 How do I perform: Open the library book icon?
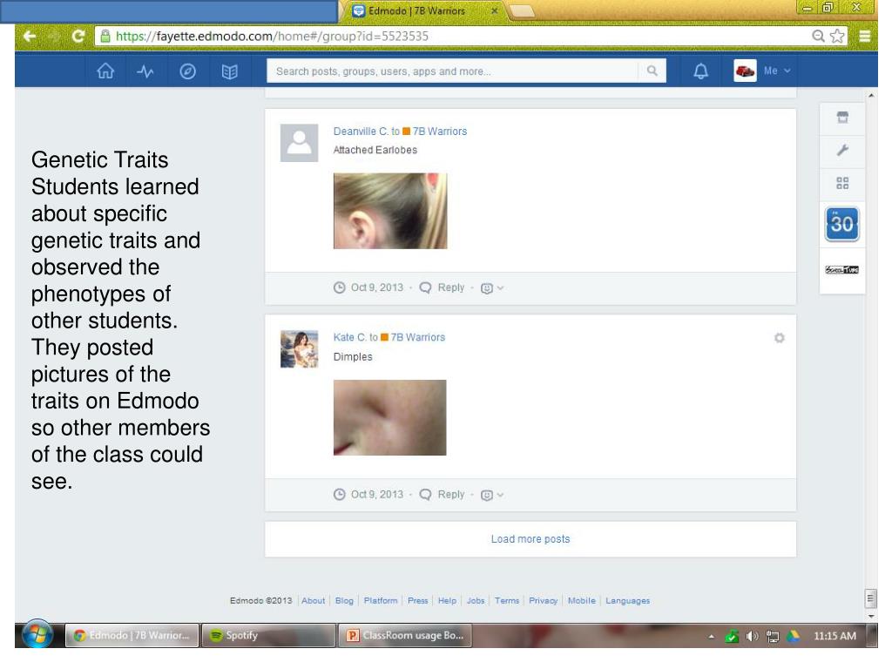229,71
